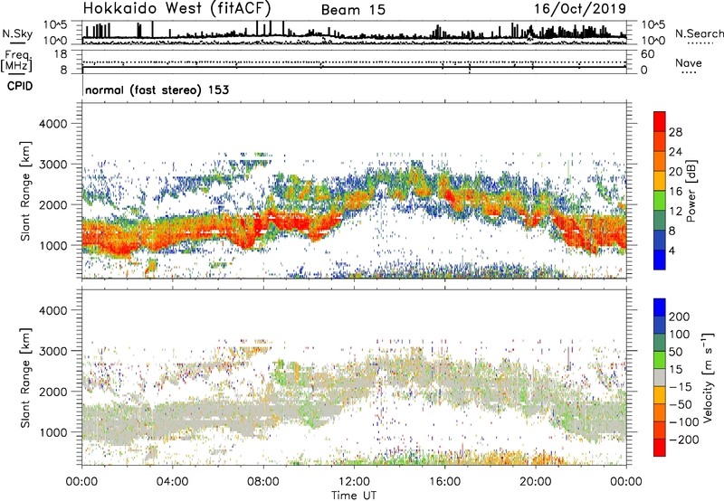Click the '60' value on the Nave axis

(x=648, y=54)
